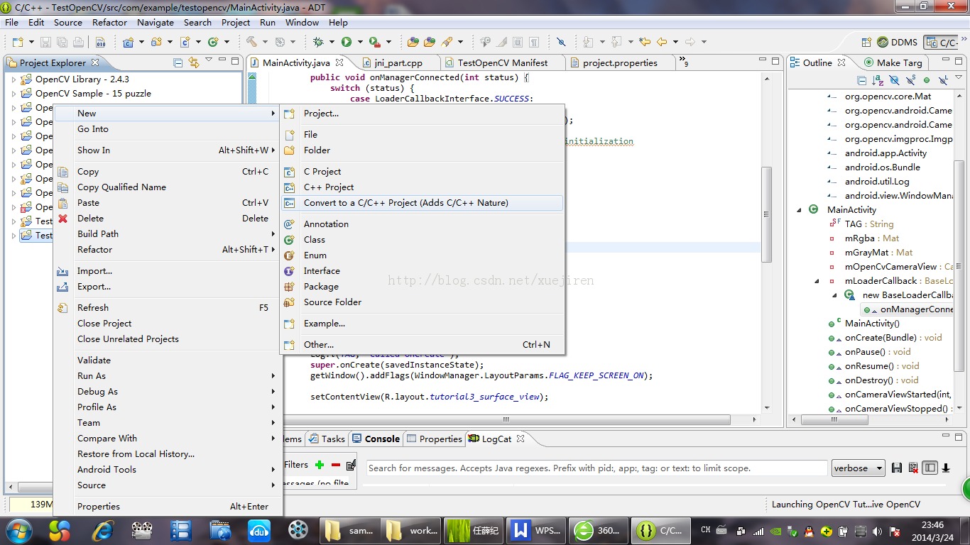The height and width of the screenshot is (545, 970).
Task: Click the WPS taskbar button
Action: [538, 530]
